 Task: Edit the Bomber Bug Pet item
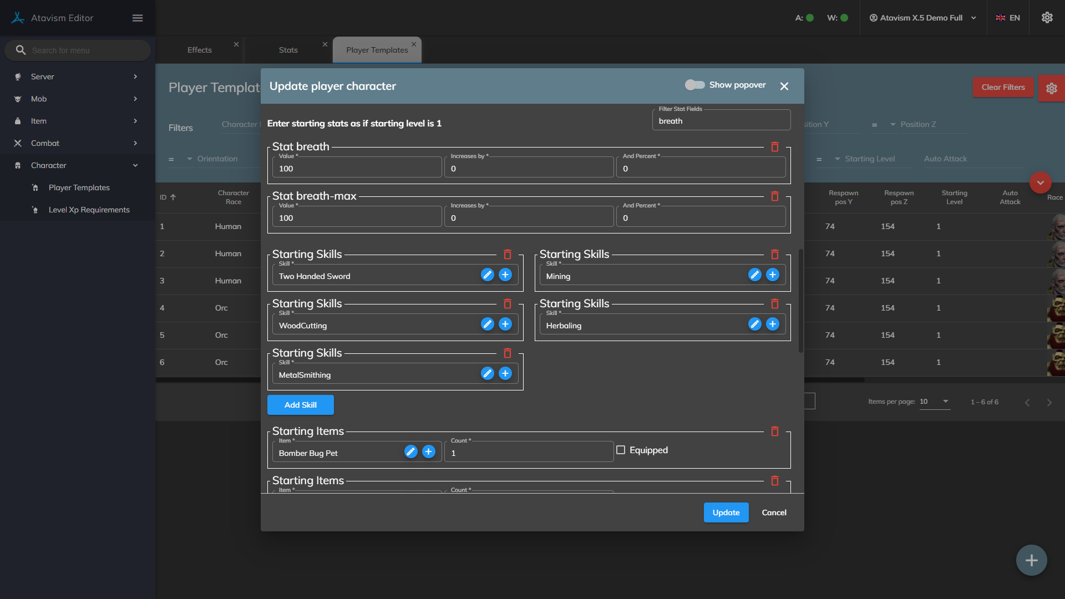click(x=410, y=452)
